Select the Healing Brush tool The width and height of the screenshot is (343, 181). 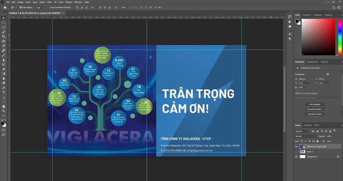[x=3, y=50]
